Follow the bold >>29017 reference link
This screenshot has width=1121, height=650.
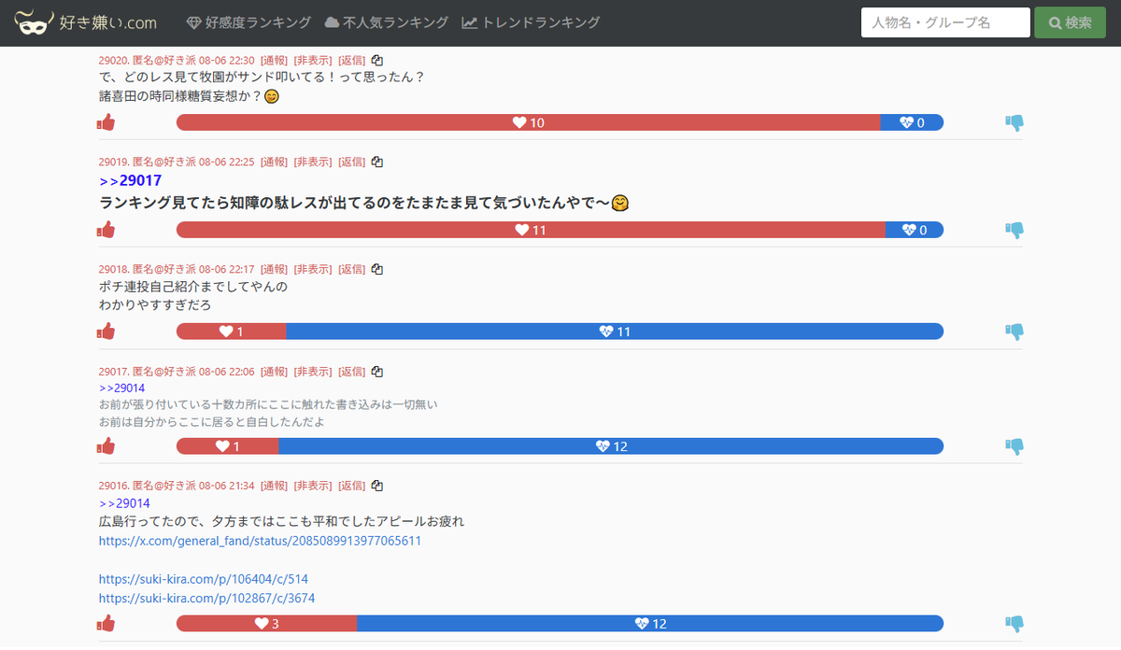(131, 181)
